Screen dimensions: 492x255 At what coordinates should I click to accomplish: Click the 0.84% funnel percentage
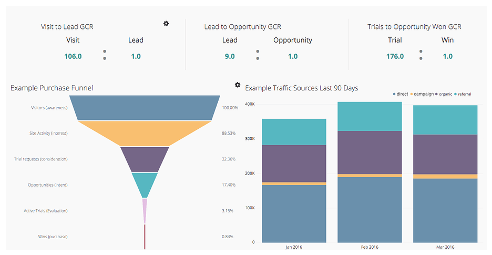[x=228, y=237]
